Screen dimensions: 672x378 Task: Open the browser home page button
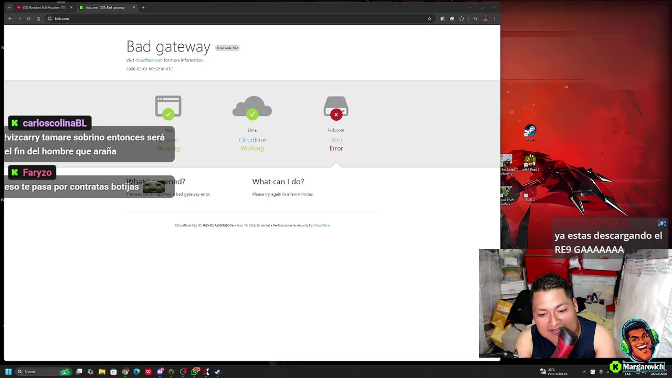(38, 18)
